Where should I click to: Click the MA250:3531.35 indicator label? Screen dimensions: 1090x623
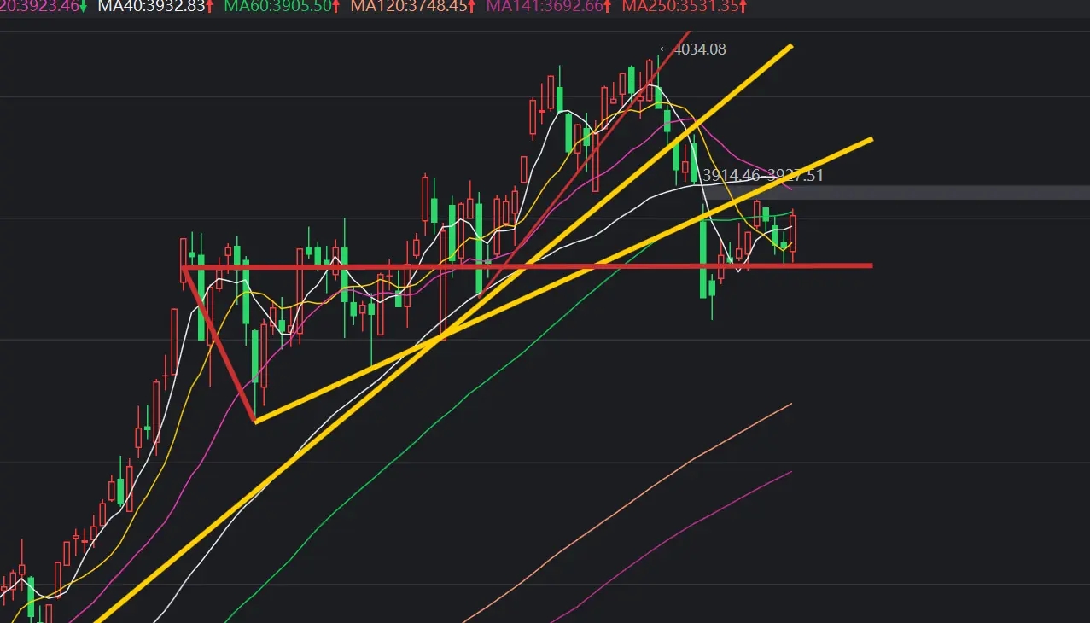(685, 7)
